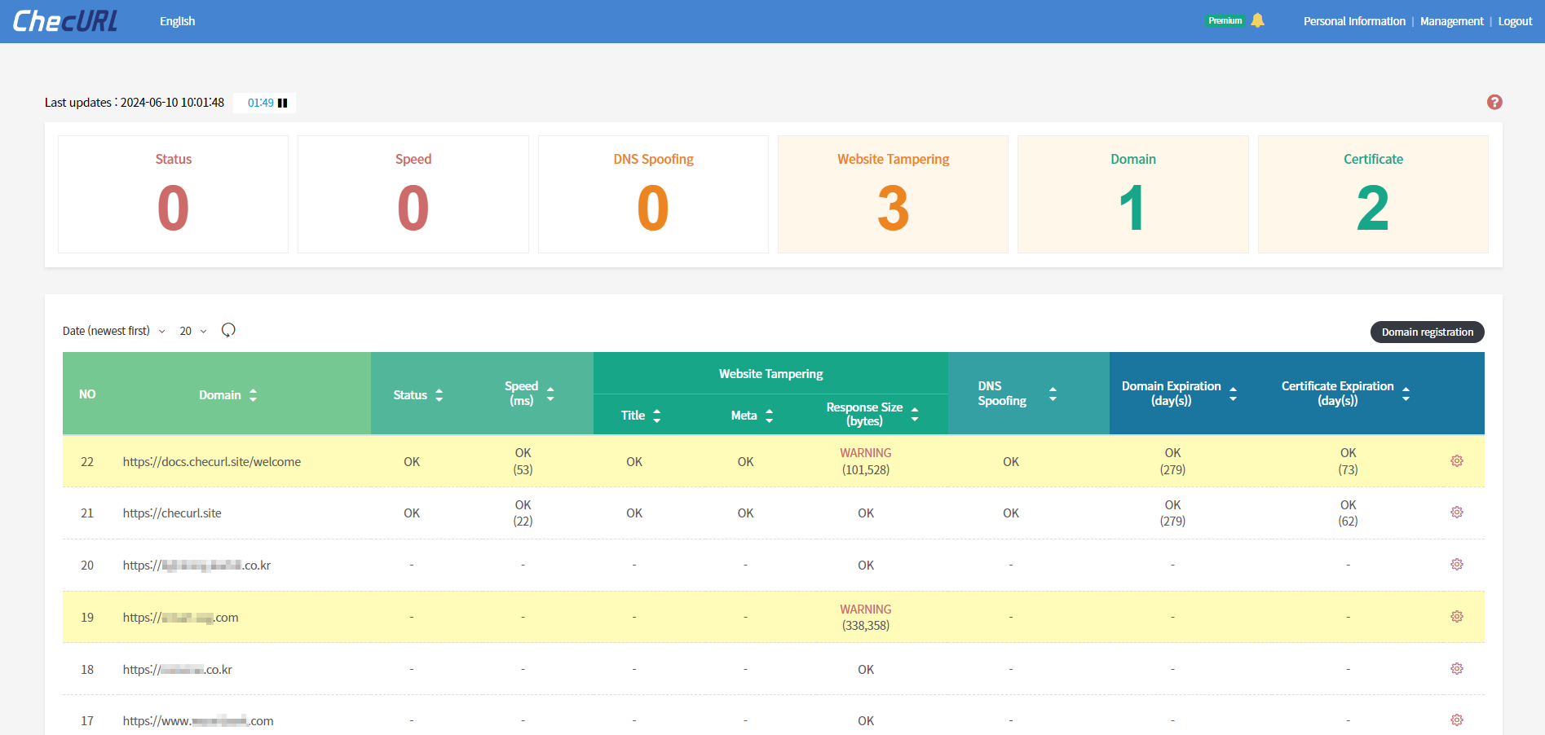The image size is (1545, 735).
Task: Open the English language selector
Action: pos(177,21)
